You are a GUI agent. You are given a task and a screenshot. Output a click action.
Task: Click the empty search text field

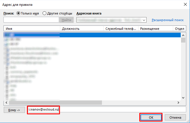(x=31, y=20)
